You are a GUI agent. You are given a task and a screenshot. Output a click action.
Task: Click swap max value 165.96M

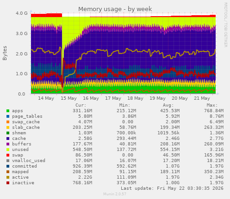click(214, 155)
